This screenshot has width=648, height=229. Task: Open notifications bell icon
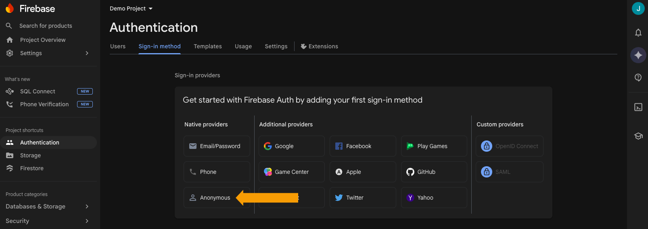pyautogui.click(x=638, y=33)
